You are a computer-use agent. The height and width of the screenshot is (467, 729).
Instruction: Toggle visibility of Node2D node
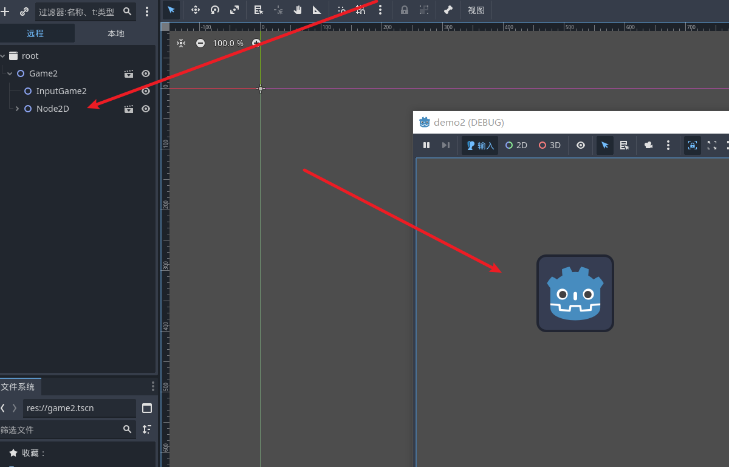146,109
